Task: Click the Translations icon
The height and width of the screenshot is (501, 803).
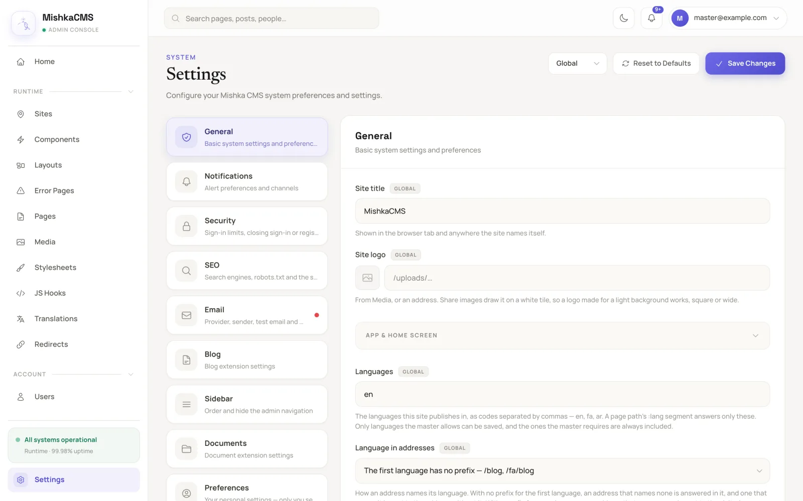Action: coord(21,319)
